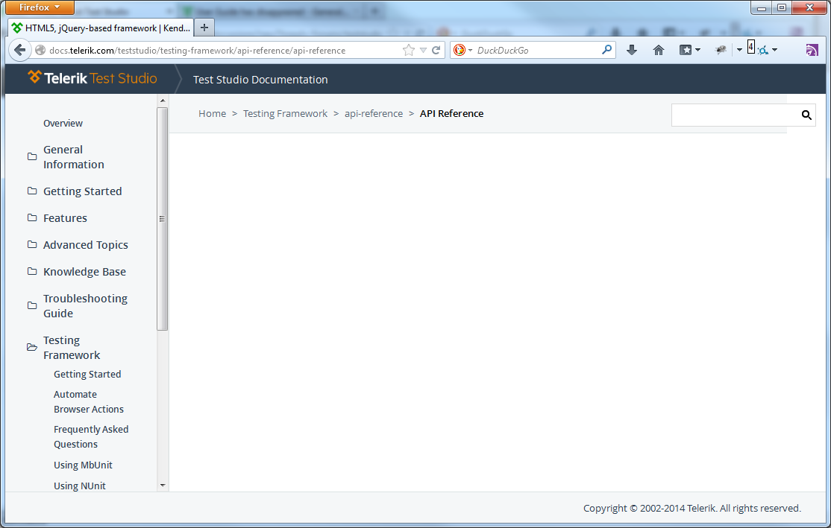Click the sidebar vertical scrollbar thumb
Image resolution: width=831 pixels, height=528 pixels.
click(x=162, y=219)
